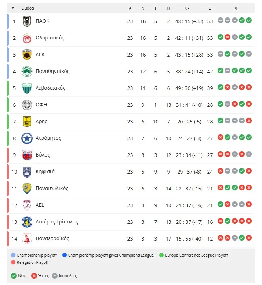
Task: Click Ολυμπιακός' red loss form indicator
Action: click(x=228, y=37)
